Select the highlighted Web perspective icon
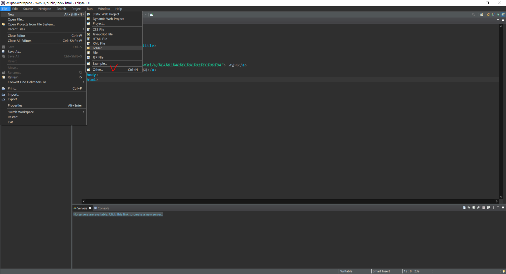 click(x=503, y=14)
